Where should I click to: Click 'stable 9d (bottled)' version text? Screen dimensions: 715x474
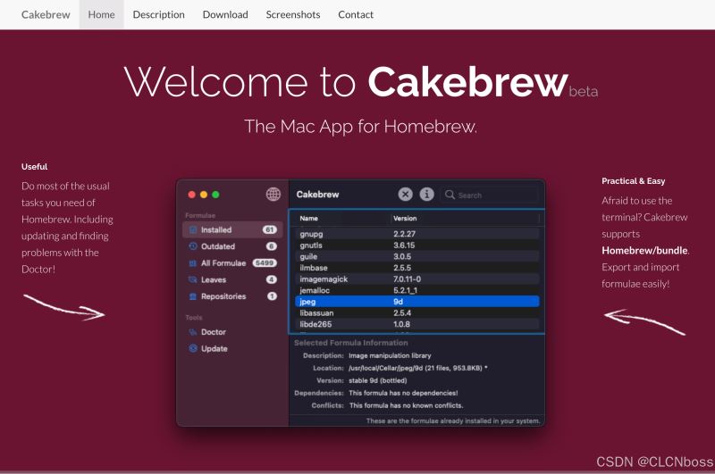tap(377, 380)
